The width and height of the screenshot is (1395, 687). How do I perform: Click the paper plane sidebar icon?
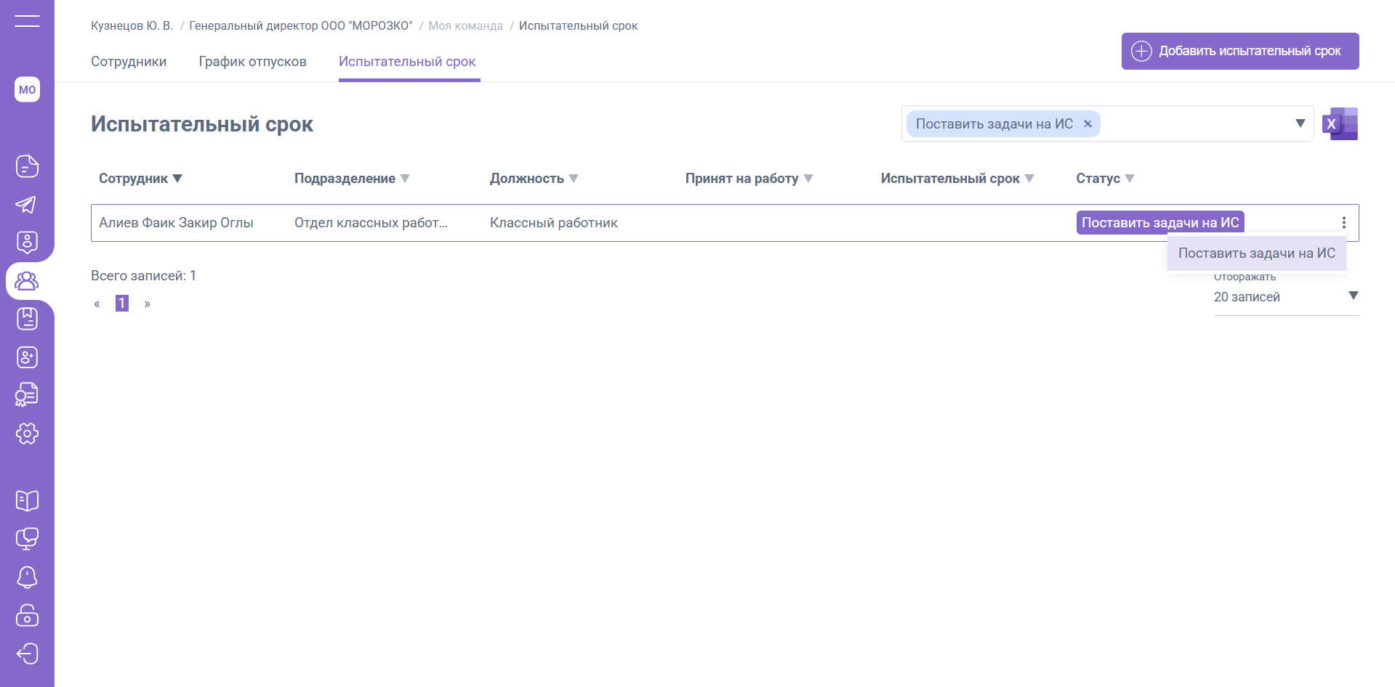click(x=27, y=205)
